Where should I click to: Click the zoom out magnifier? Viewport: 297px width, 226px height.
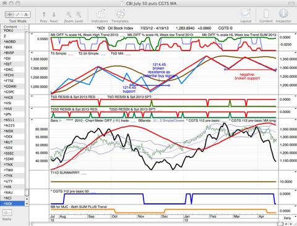pyautogui.click(x=69, y=14)
